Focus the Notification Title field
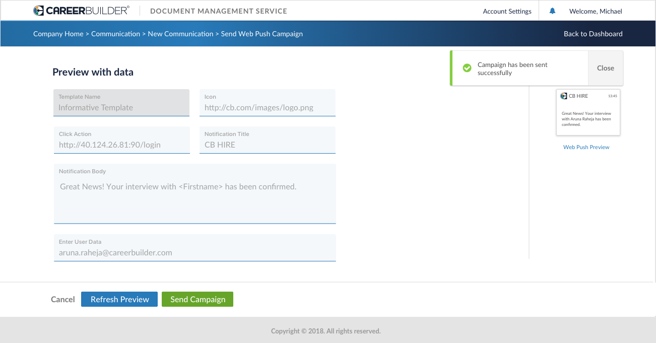This screenshot has width=656, height=343. [268, 140]
